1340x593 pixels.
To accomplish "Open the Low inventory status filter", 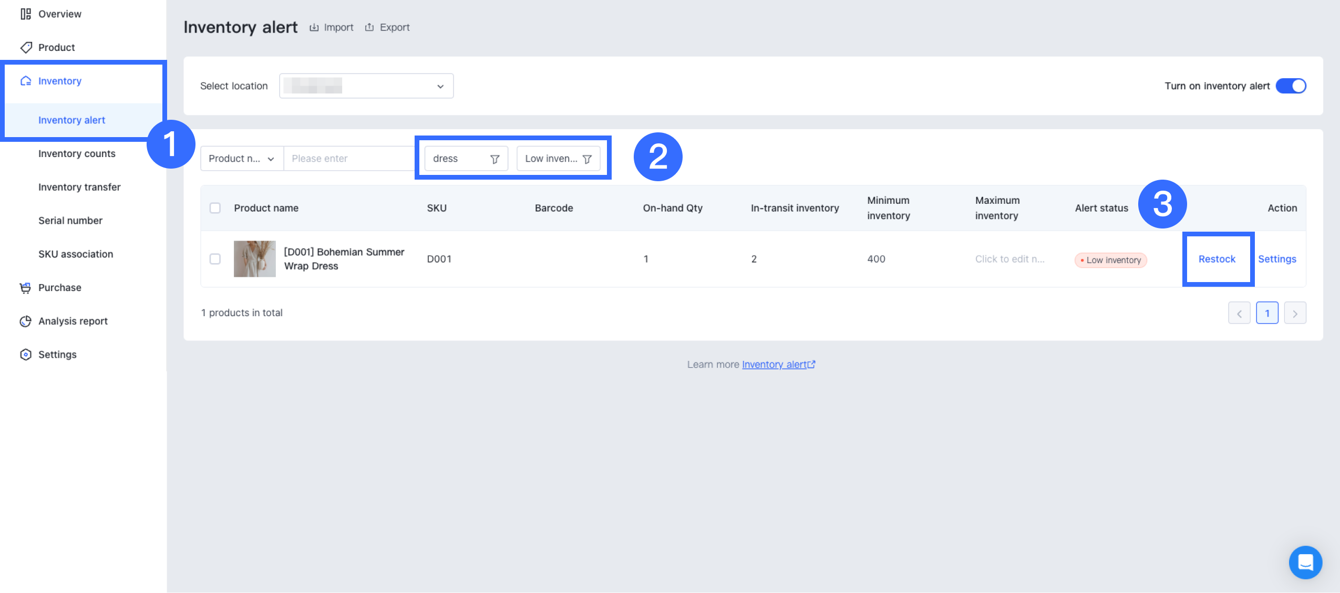I will 558,159.
